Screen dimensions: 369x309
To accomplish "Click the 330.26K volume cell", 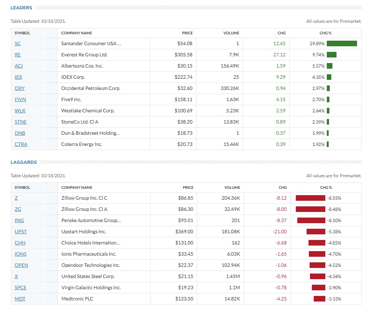I will (x=230, y=88).
